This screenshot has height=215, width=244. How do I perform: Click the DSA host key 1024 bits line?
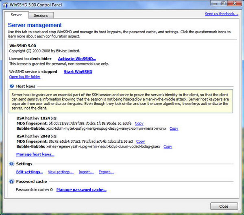point(37,118)
